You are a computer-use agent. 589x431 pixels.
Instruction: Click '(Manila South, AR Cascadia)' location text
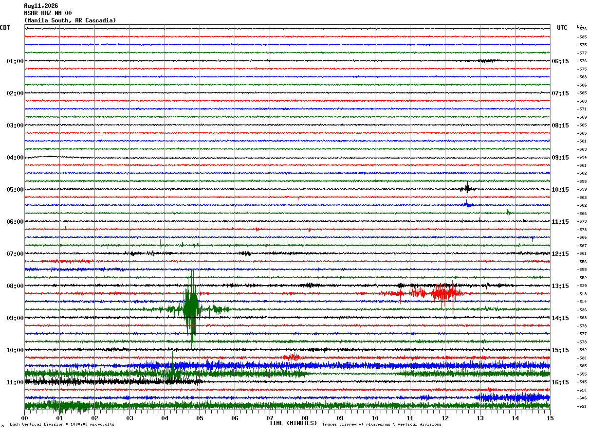(x=70, y=20)
